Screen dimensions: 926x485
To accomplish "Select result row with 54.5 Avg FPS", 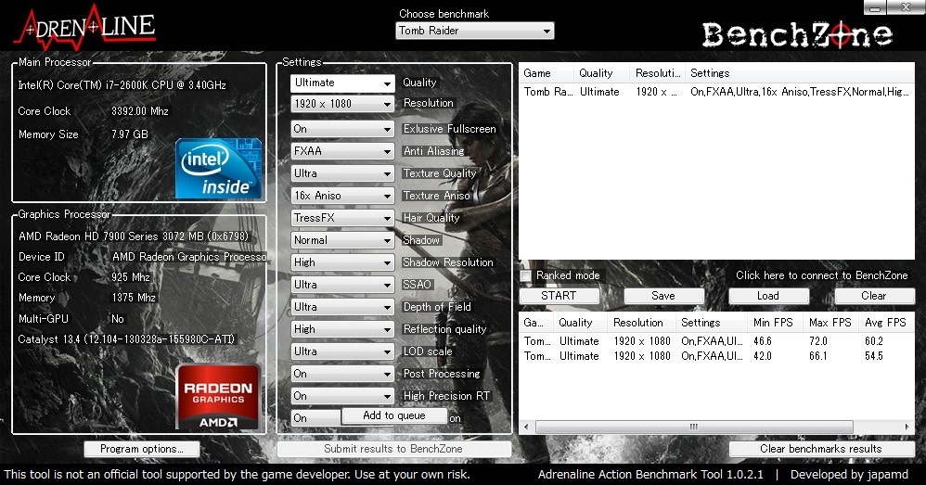I will (x=716, y=356).
